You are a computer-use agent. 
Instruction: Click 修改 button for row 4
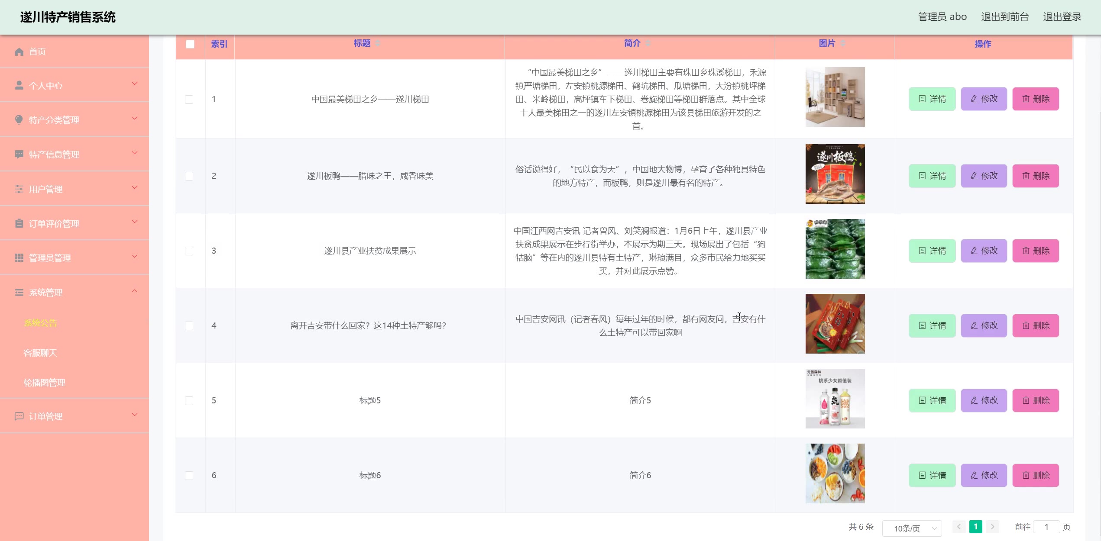[x=984, y=325]
